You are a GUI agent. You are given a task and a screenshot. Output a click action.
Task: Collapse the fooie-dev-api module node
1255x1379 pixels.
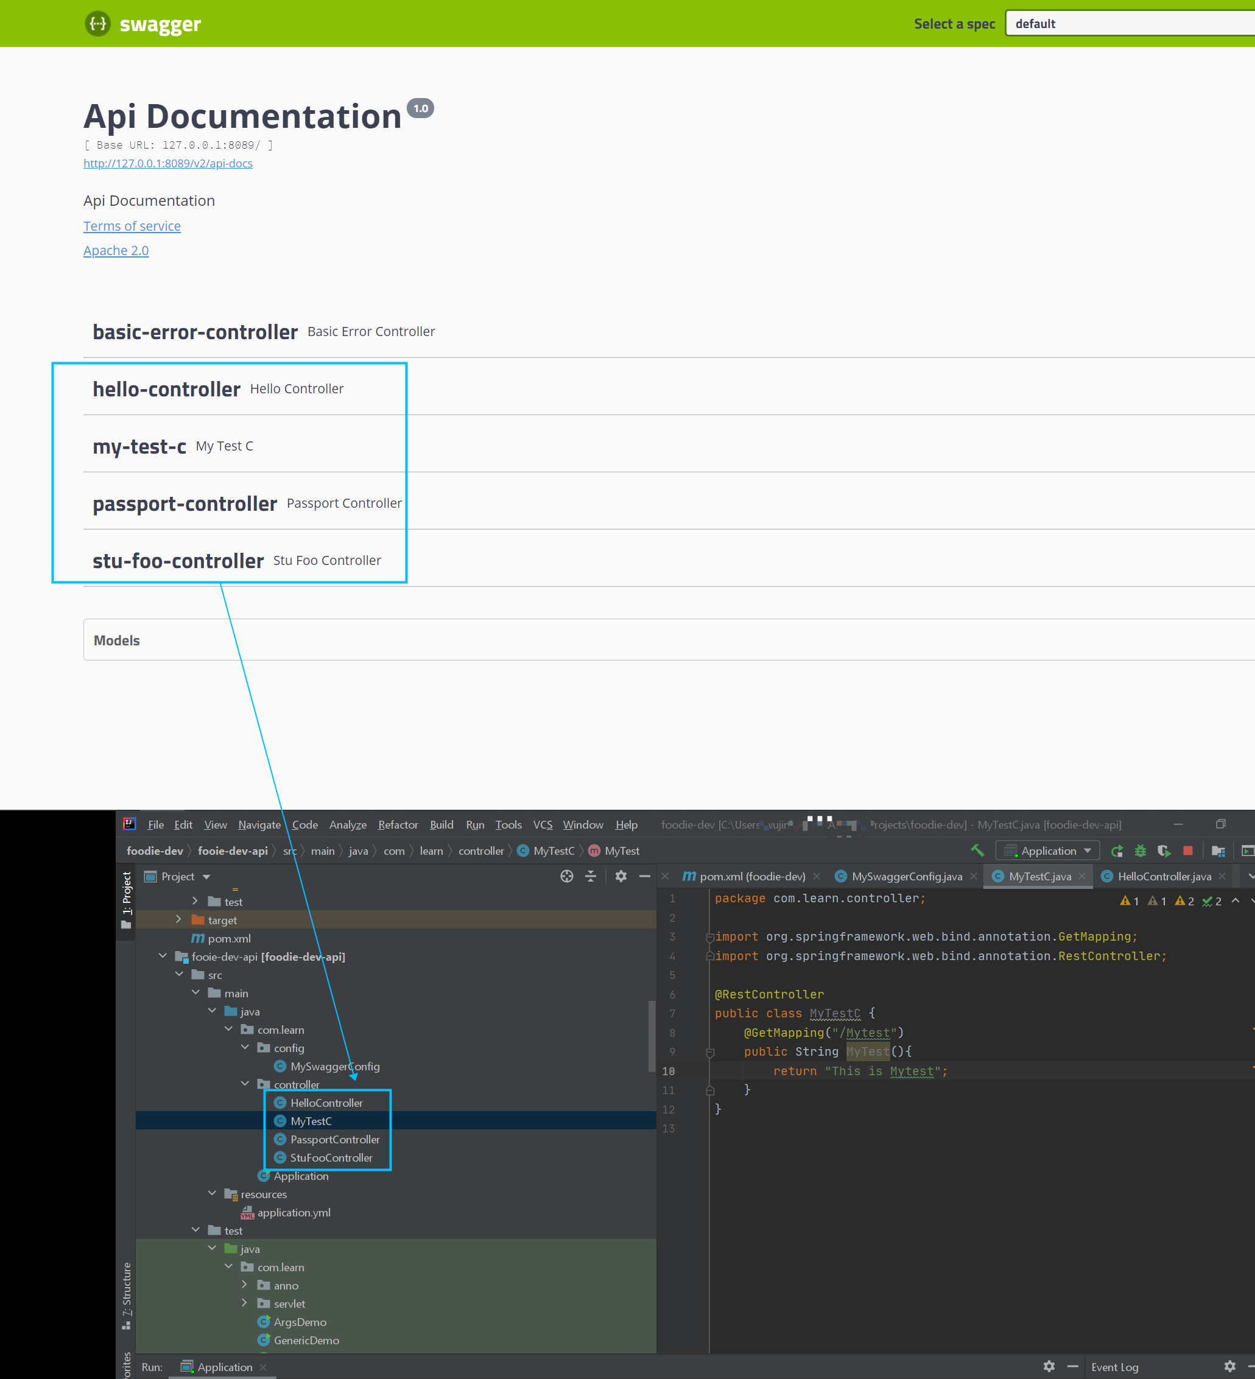pyautogui.click(x=163, y=956)
